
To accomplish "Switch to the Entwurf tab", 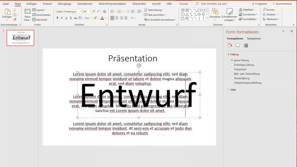I will [47, 3].
